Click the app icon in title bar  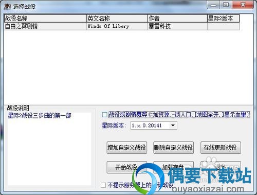click(7, 7)
